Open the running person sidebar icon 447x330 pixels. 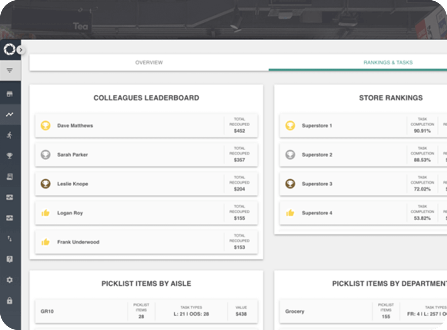point(10,135)
